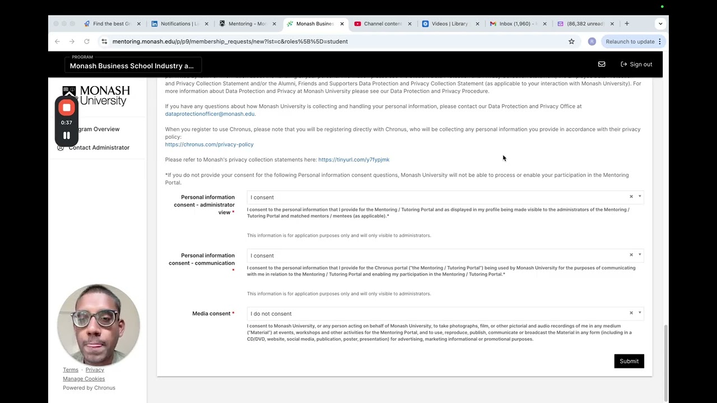Clear Media consent selection
Image resolution: width=717 pixels, height=403 pixels.
tap(631, 313)
